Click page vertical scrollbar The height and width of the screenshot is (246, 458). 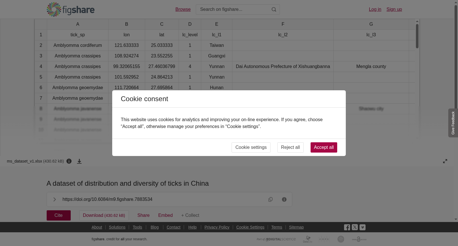point(456,111)
